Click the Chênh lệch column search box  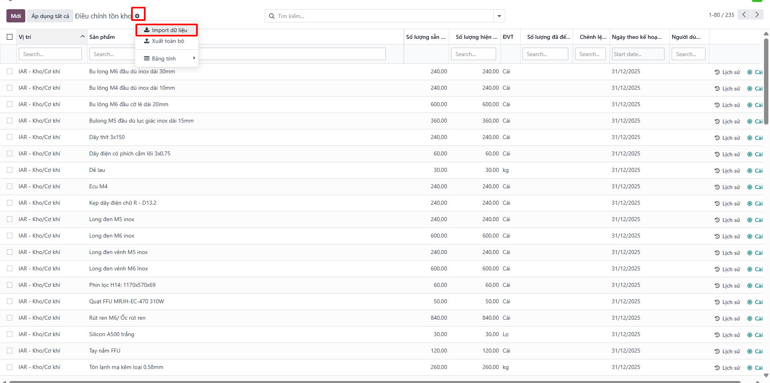coord(590,54)
